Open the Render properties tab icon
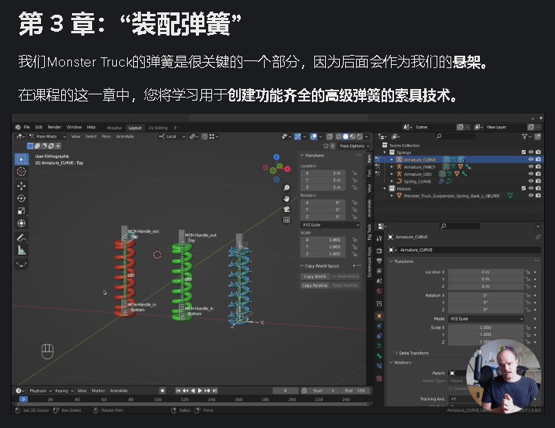 (x=379, y=250)
